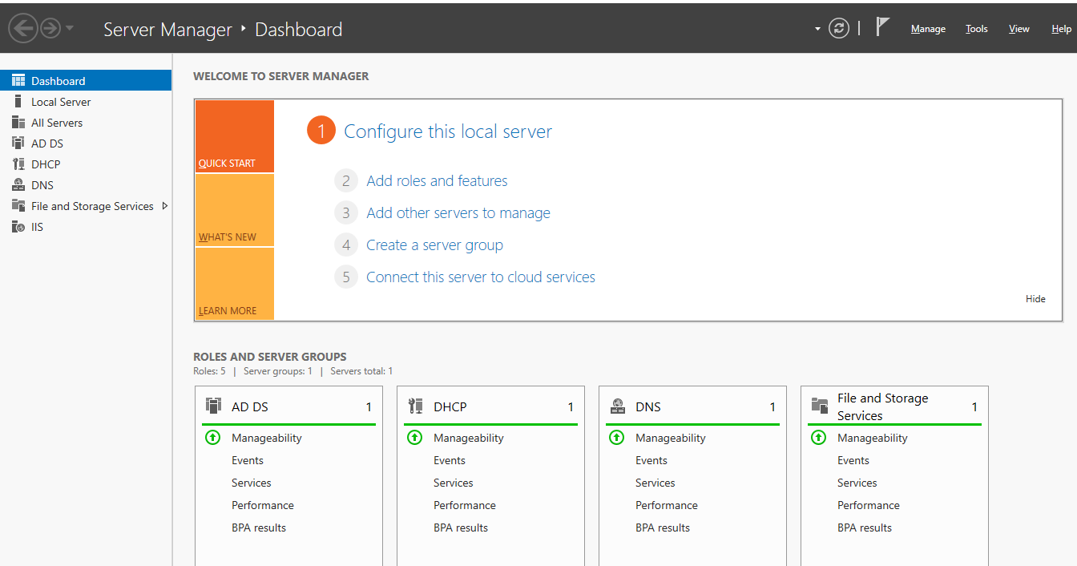Click the AD DS sidebar icon
1077x566 pixels.
(x=18, y=143)
